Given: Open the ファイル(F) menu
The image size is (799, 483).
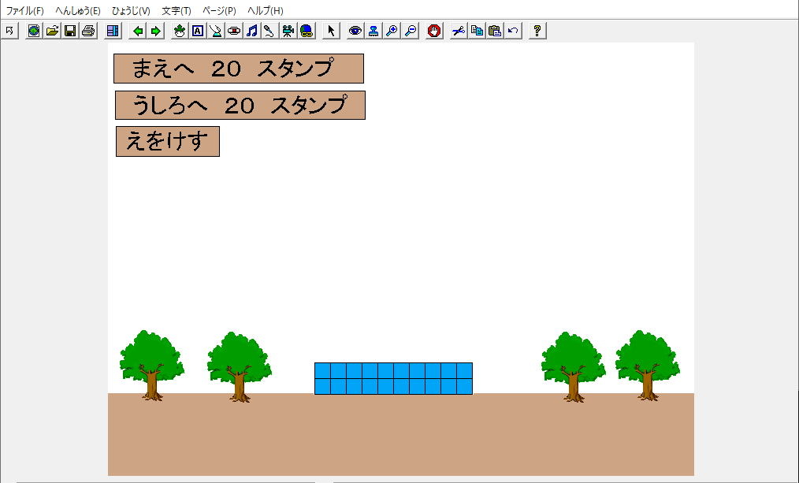Looking at the screenshot, I should 25,11.
